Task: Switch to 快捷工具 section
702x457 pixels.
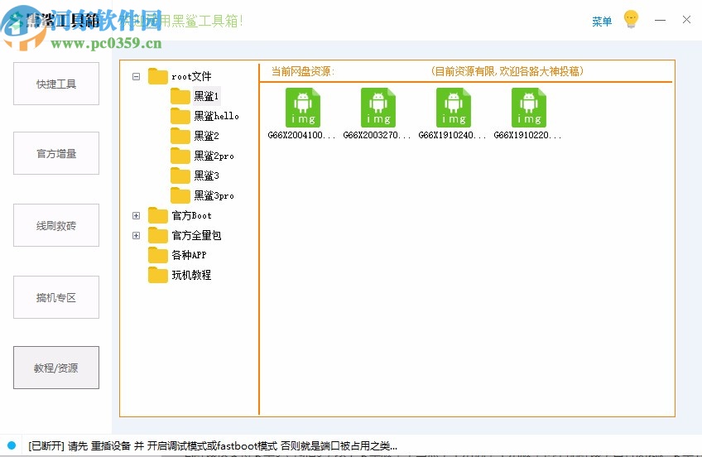Action: 56,84
